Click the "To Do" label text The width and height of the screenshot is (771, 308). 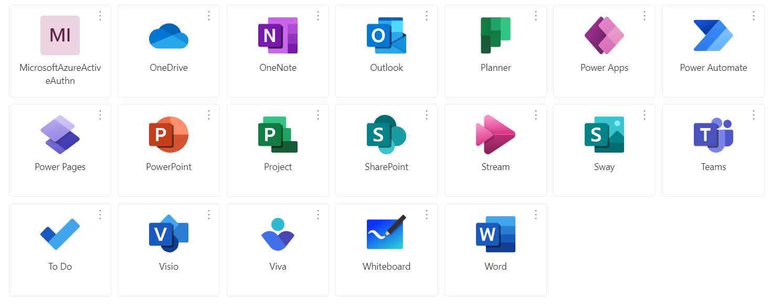60,267
